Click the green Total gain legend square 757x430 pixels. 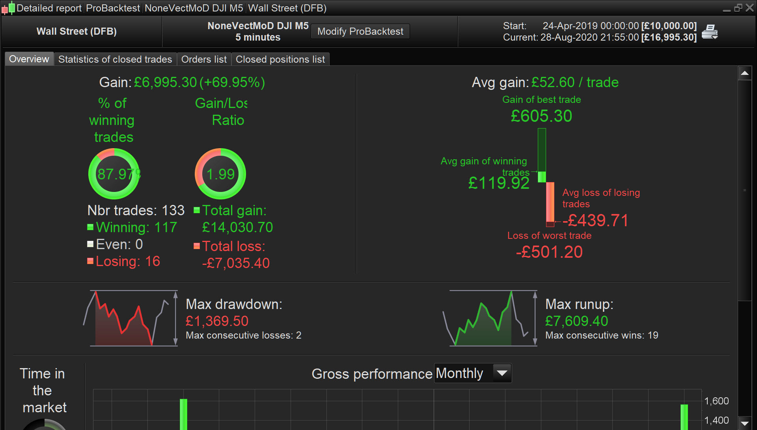197,210
